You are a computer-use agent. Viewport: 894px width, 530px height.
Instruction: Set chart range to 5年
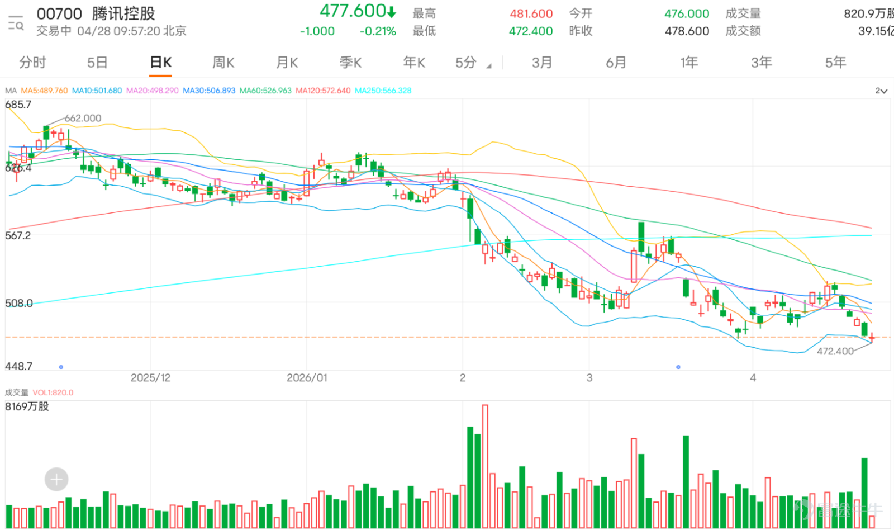pos(836,63)
